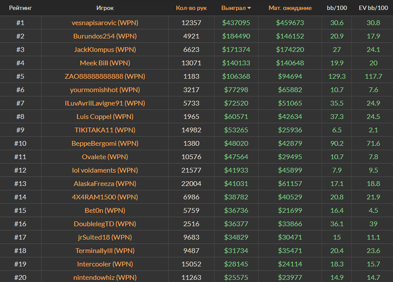
Task: Open Meek Bill (WPN) profile
Action: (105, 63)
